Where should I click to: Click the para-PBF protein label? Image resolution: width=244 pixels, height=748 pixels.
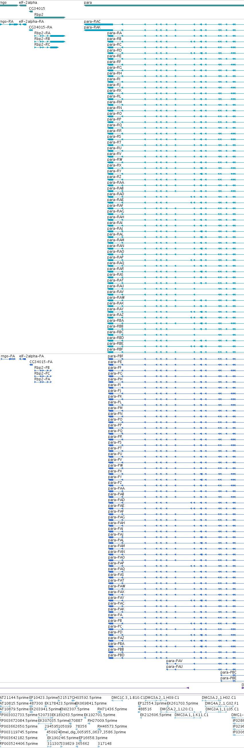[x=116, y=356]
